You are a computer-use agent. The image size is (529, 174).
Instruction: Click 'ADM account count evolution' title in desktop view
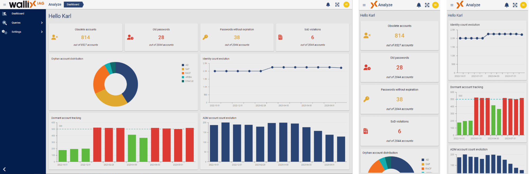[x=219, y=118]
